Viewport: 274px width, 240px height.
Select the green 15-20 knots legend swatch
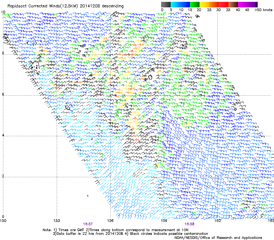[x=195, y=4]
